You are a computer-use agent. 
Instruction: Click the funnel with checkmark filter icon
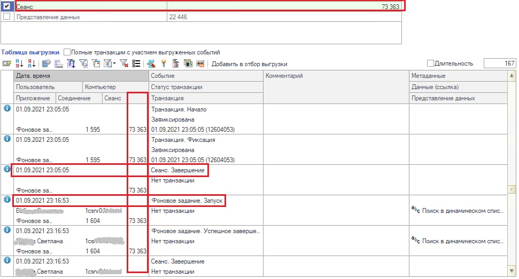pos(83,63)
